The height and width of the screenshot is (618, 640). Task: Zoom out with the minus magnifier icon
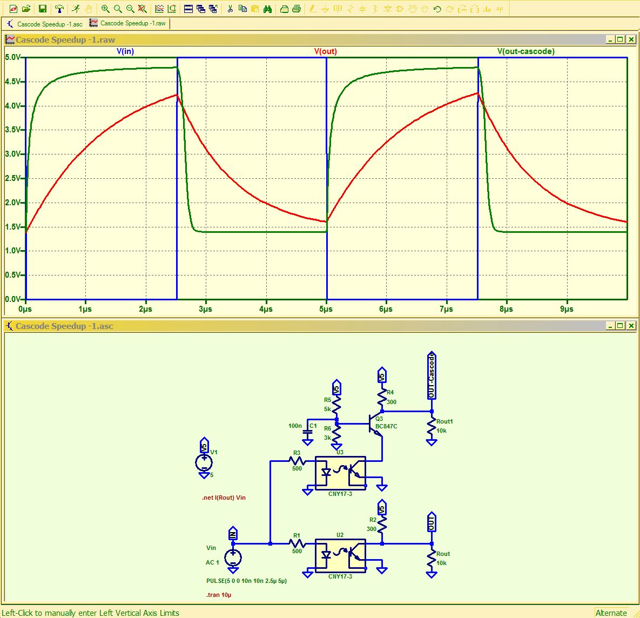tap(130, 9)
